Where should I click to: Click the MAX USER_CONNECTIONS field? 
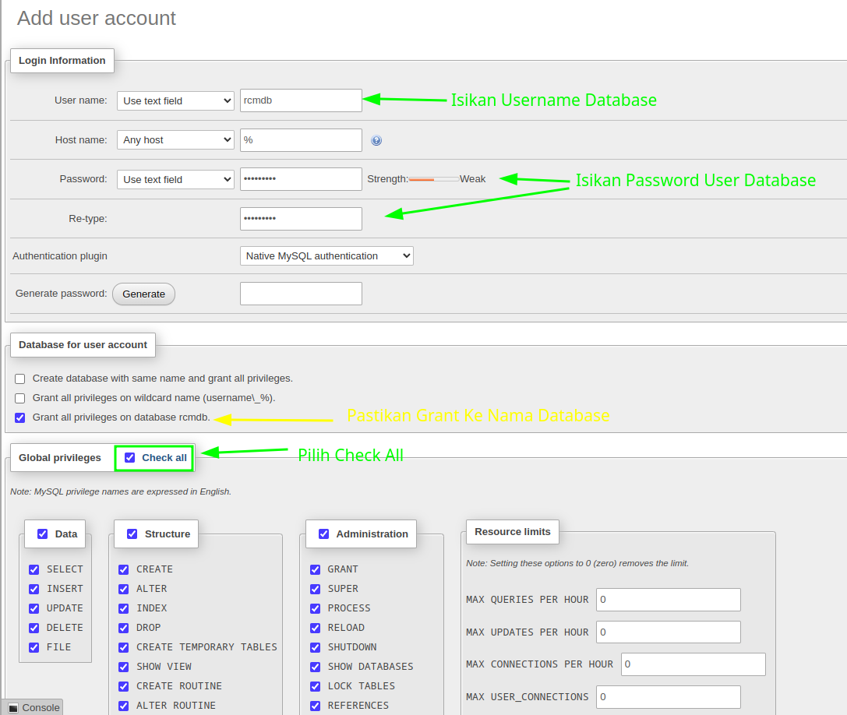coord(669,696)
